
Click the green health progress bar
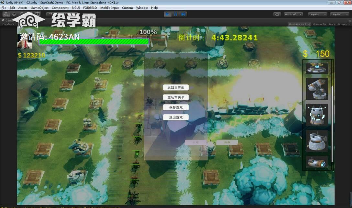click(94, 42)
